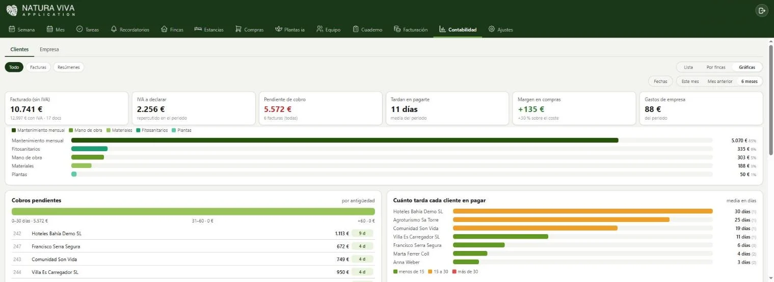
Task: Open pending invoice 244 Villa Es Carregador SL
Action: pyautogui.click(x=193, y=272)
